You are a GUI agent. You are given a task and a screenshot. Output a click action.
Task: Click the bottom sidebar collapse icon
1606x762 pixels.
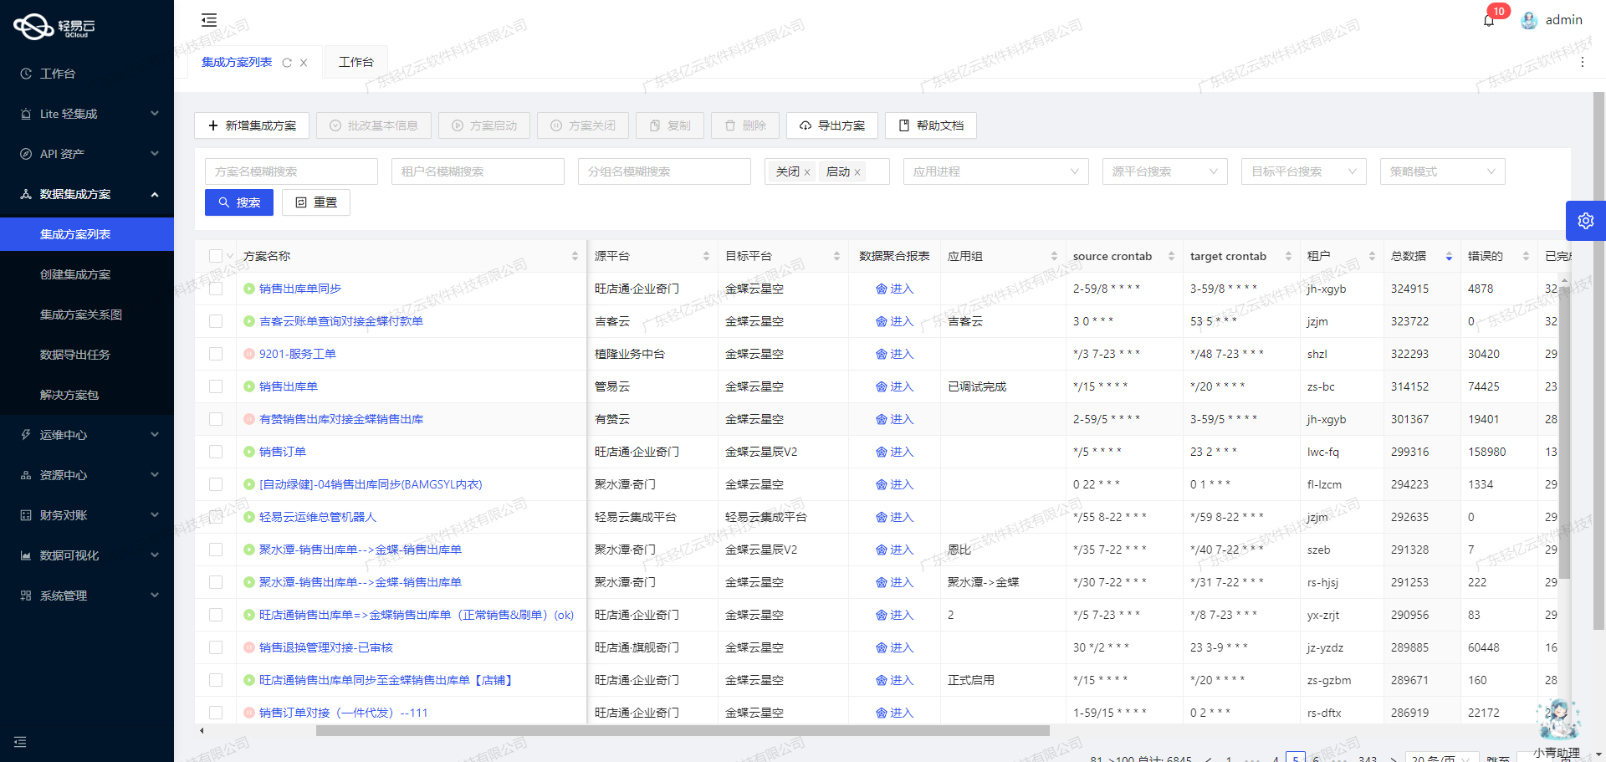20,742
